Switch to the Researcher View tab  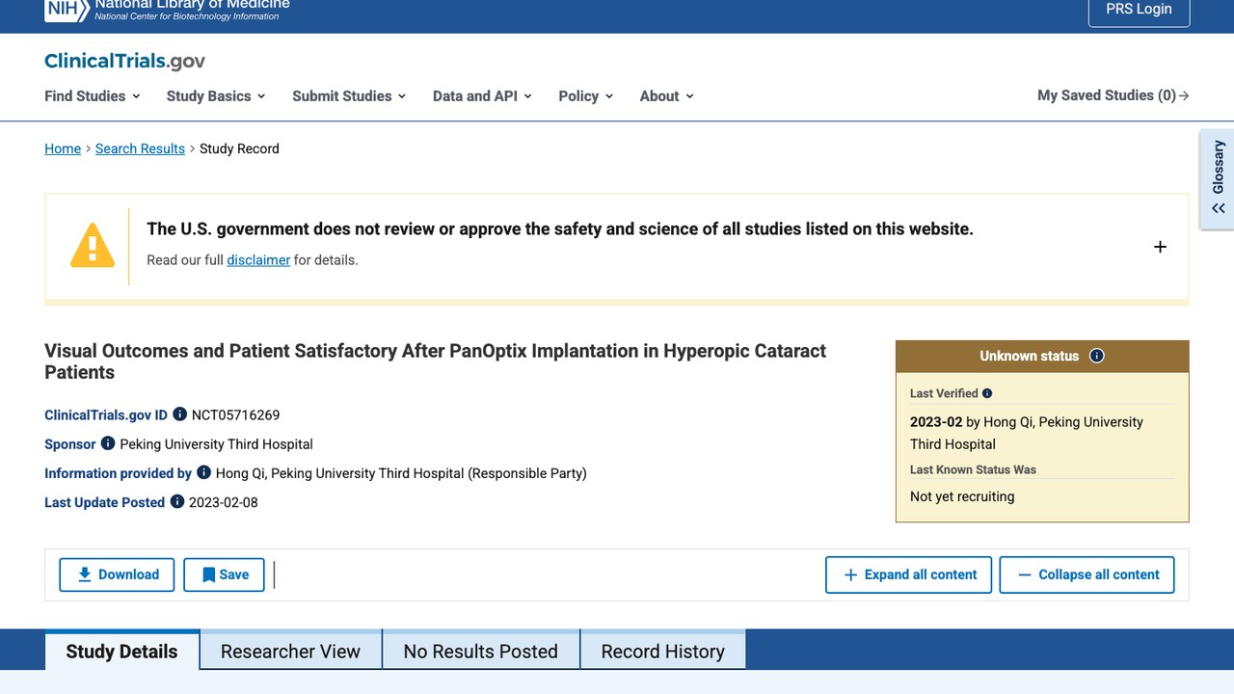(x=290, y=651)
